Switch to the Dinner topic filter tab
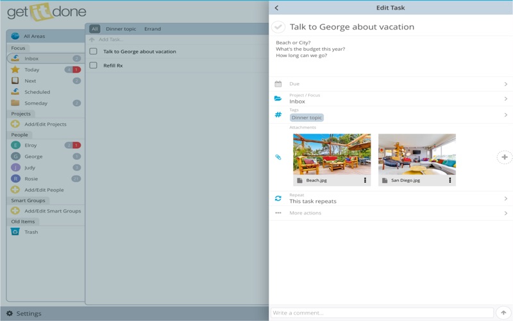 click(121, 29)
